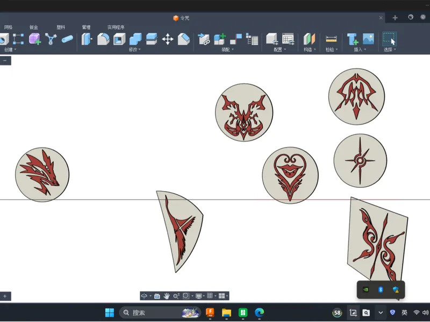This screenshot has height=322, width=430.
Task: Collapse the browser panel minus button
Action: click(5, 61)
